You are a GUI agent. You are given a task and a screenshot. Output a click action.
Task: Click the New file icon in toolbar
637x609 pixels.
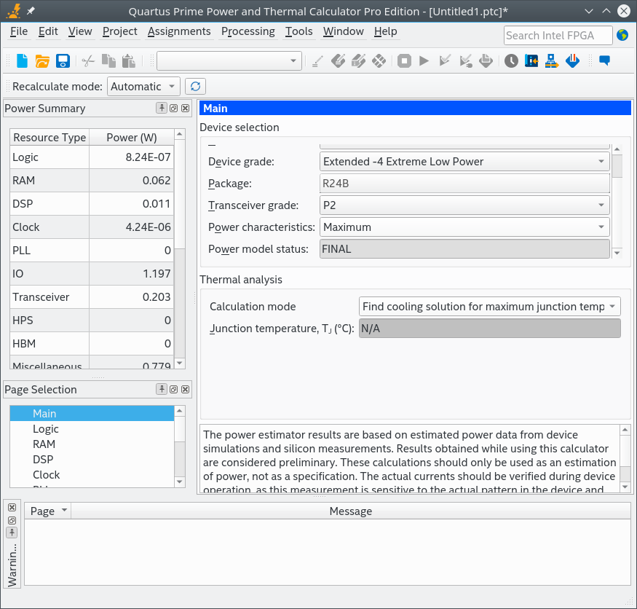point(22,61)
